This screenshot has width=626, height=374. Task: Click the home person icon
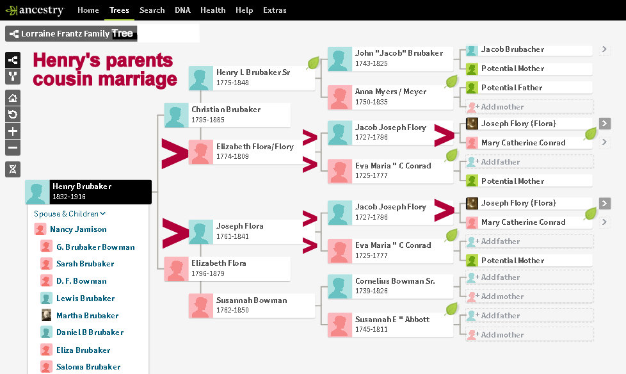pyautogui.click(x=13, y=98)
